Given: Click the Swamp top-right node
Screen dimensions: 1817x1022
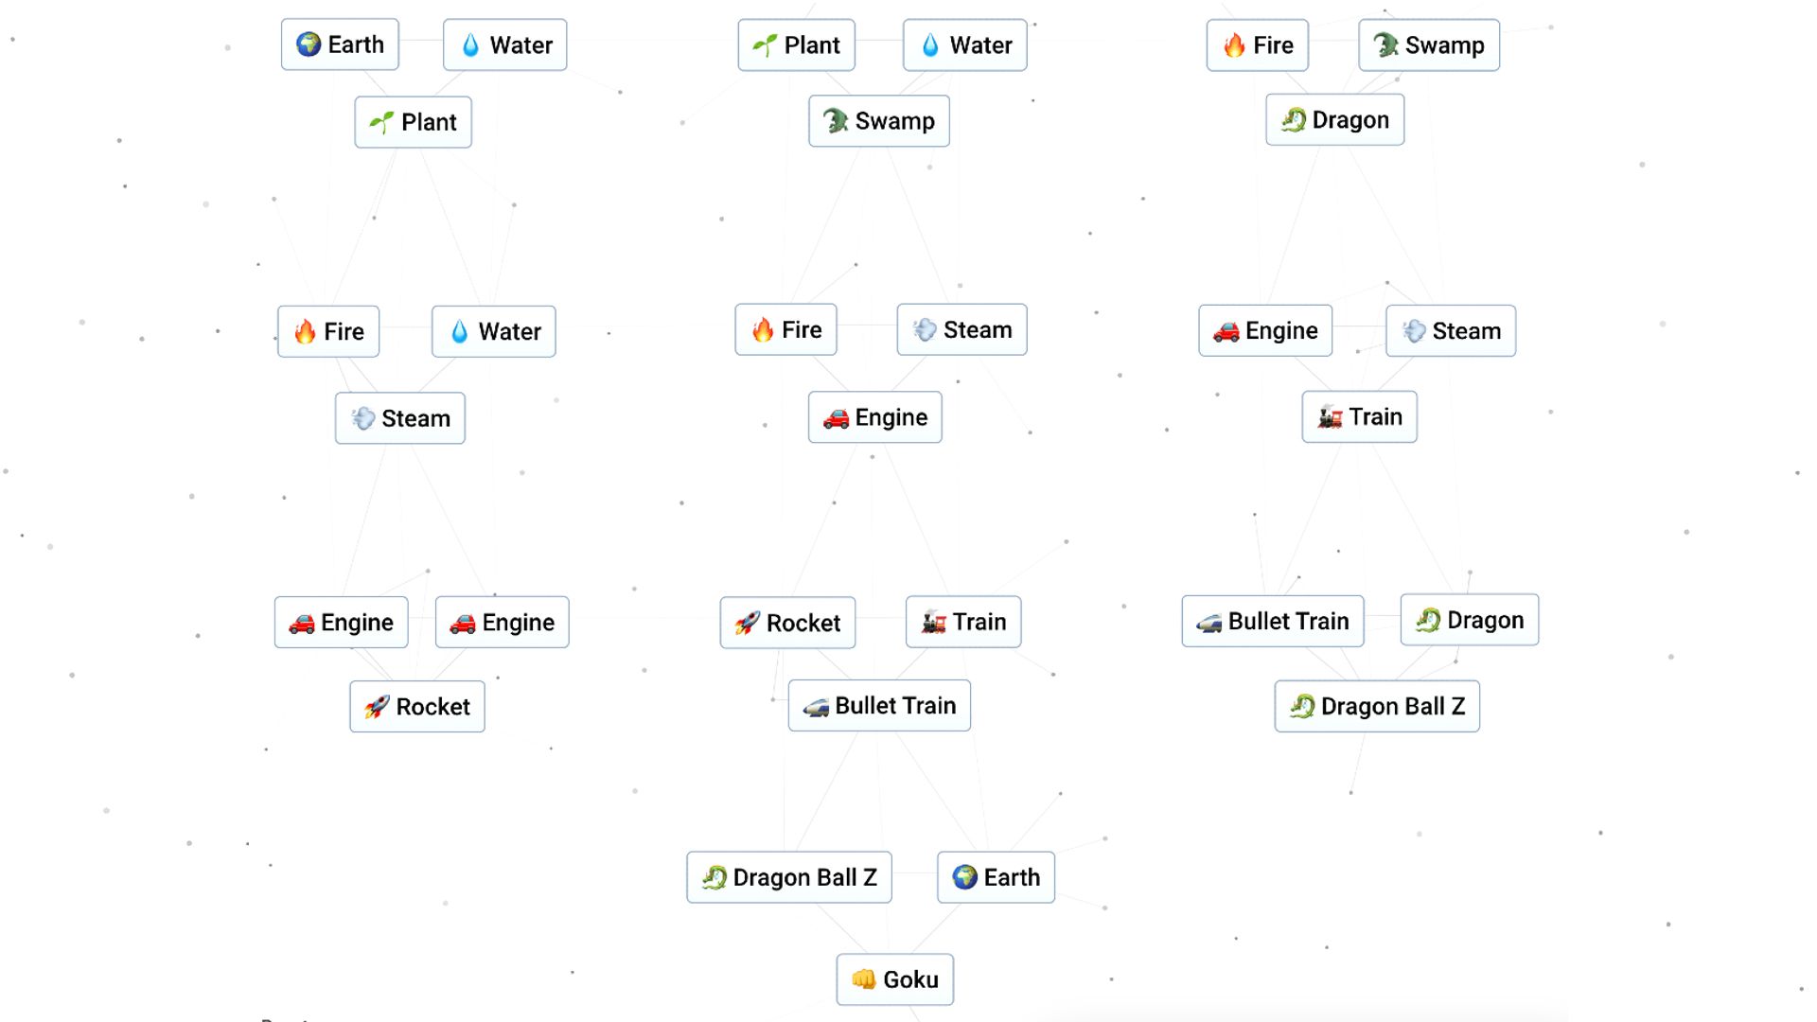Looking at the screenshot, I should click(1429, 44).
